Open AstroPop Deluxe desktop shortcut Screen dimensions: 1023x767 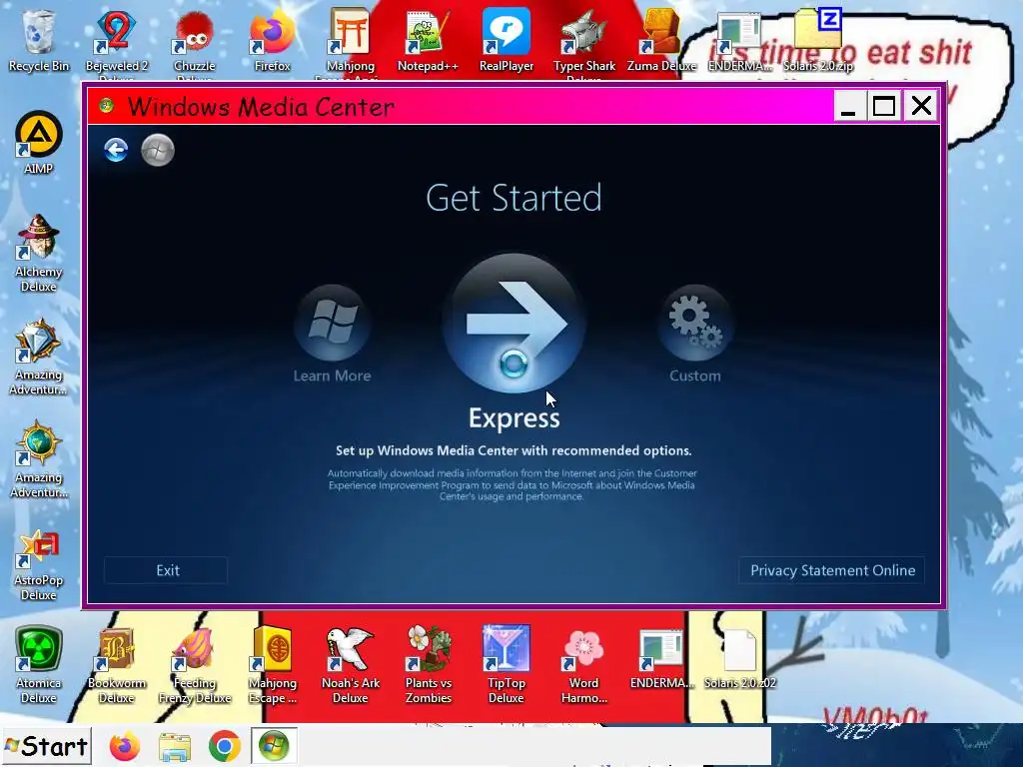39,564
